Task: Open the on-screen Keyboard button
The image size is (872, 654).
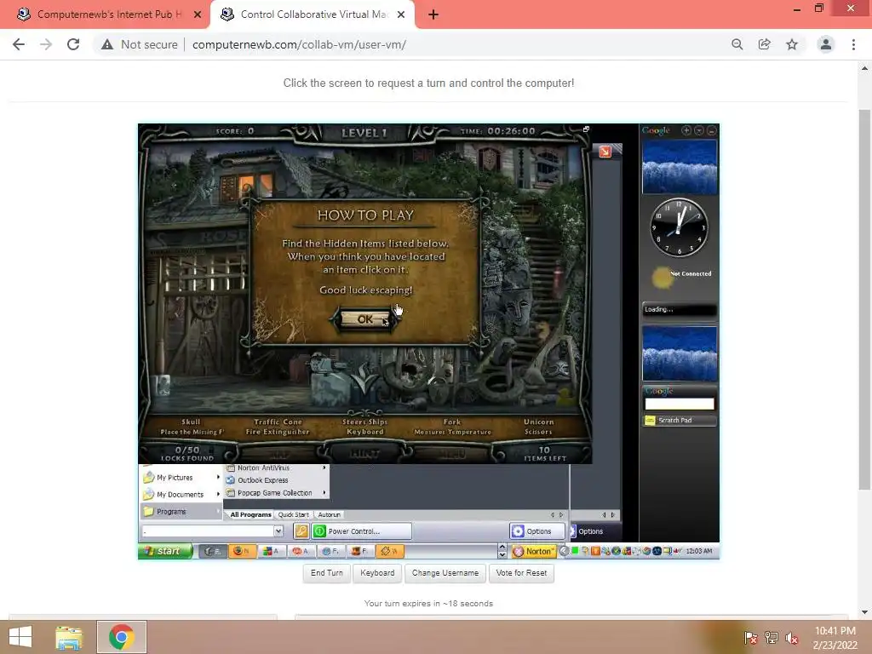Action: [x=377, y=573]
